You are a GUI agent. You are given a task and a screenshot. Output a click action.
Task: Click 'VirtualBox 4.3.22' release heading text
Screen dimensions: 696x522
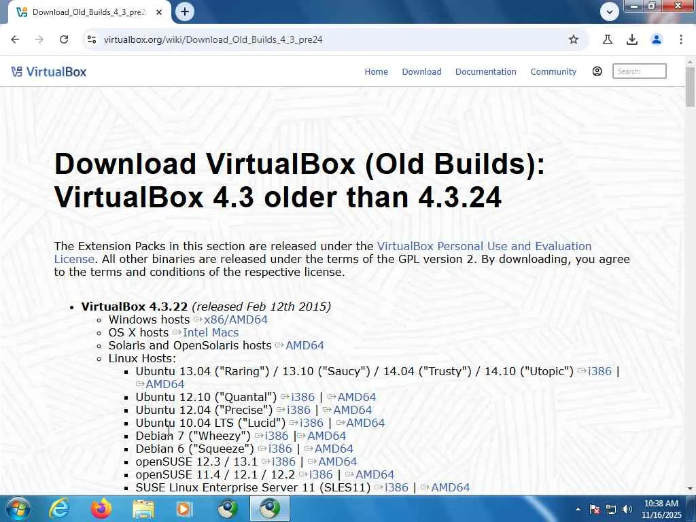pyautogui.click(x=134, y=307)
